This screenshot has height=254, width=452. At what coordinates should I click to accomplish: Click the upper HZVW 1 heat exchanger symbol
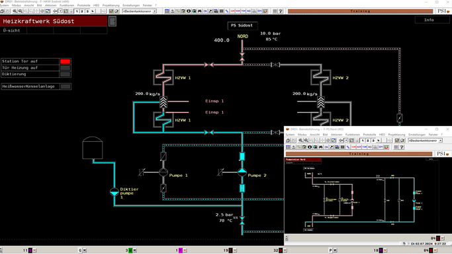coord(163,77)
